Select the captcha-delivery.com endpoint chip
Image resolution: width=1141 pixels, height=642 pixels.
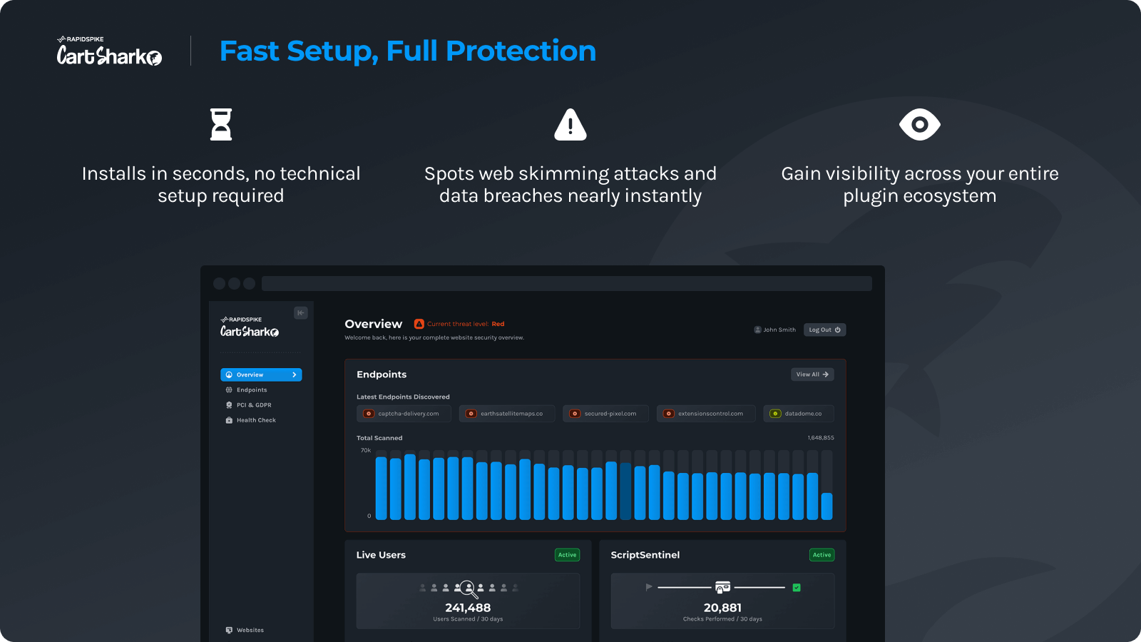pyautogui.click(x=404, y=414)
